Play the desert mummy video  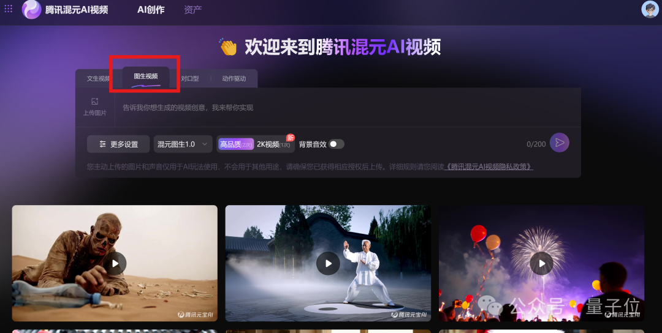coord(115,263)
